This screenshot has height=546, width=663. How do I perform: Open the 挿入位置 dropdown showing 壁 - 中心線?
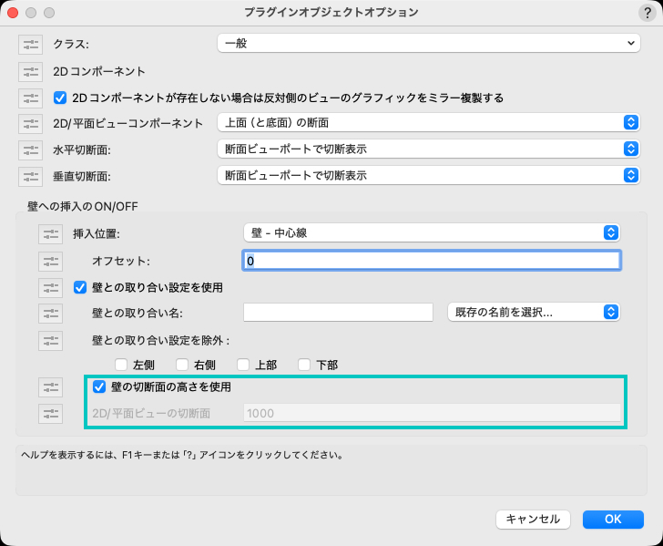coord(432,233)
